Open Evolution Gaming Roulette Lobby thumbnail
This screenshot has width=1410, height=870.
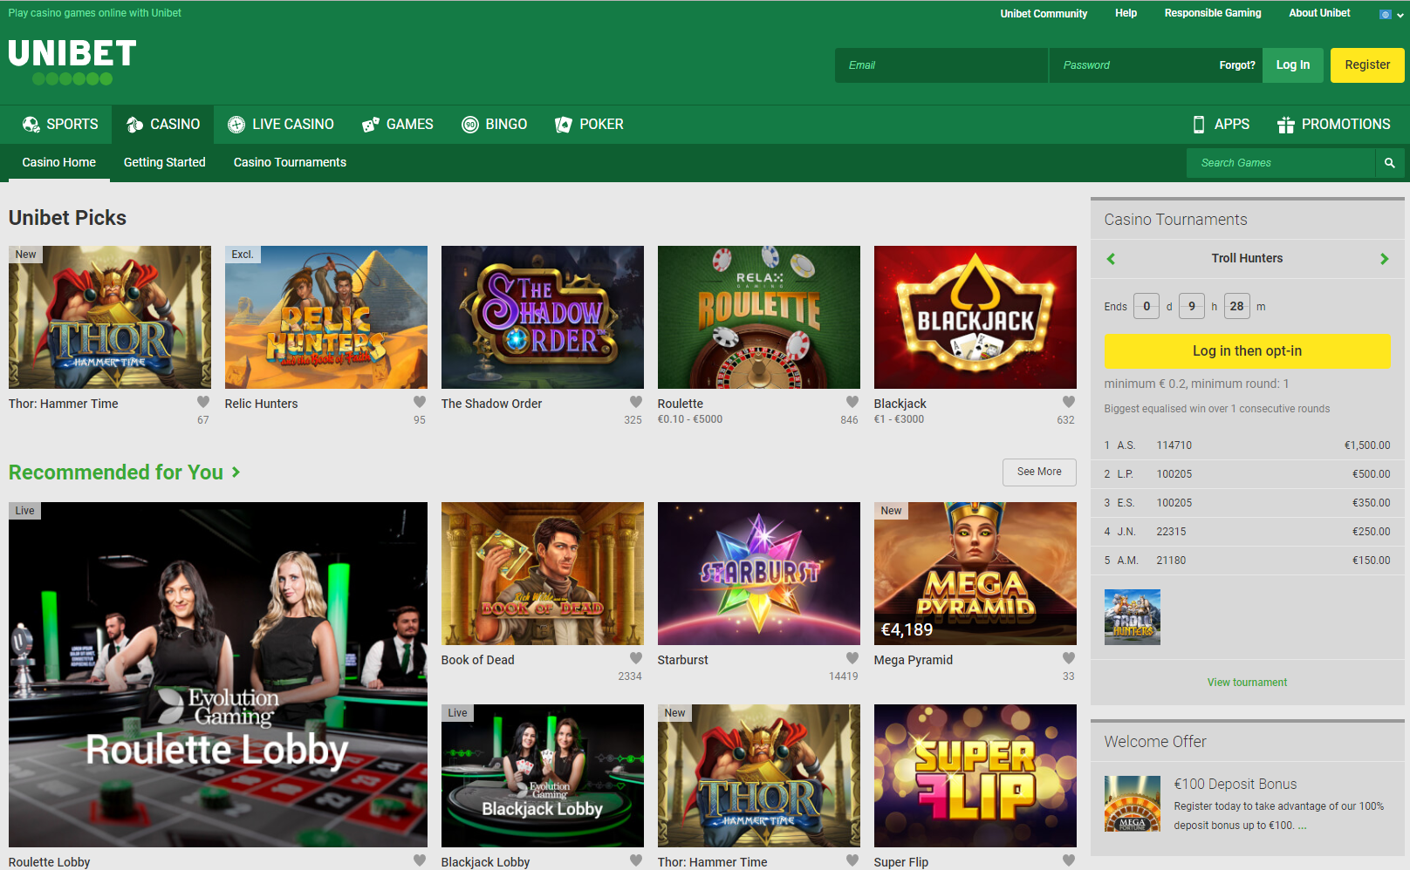[x=218, y=675]
